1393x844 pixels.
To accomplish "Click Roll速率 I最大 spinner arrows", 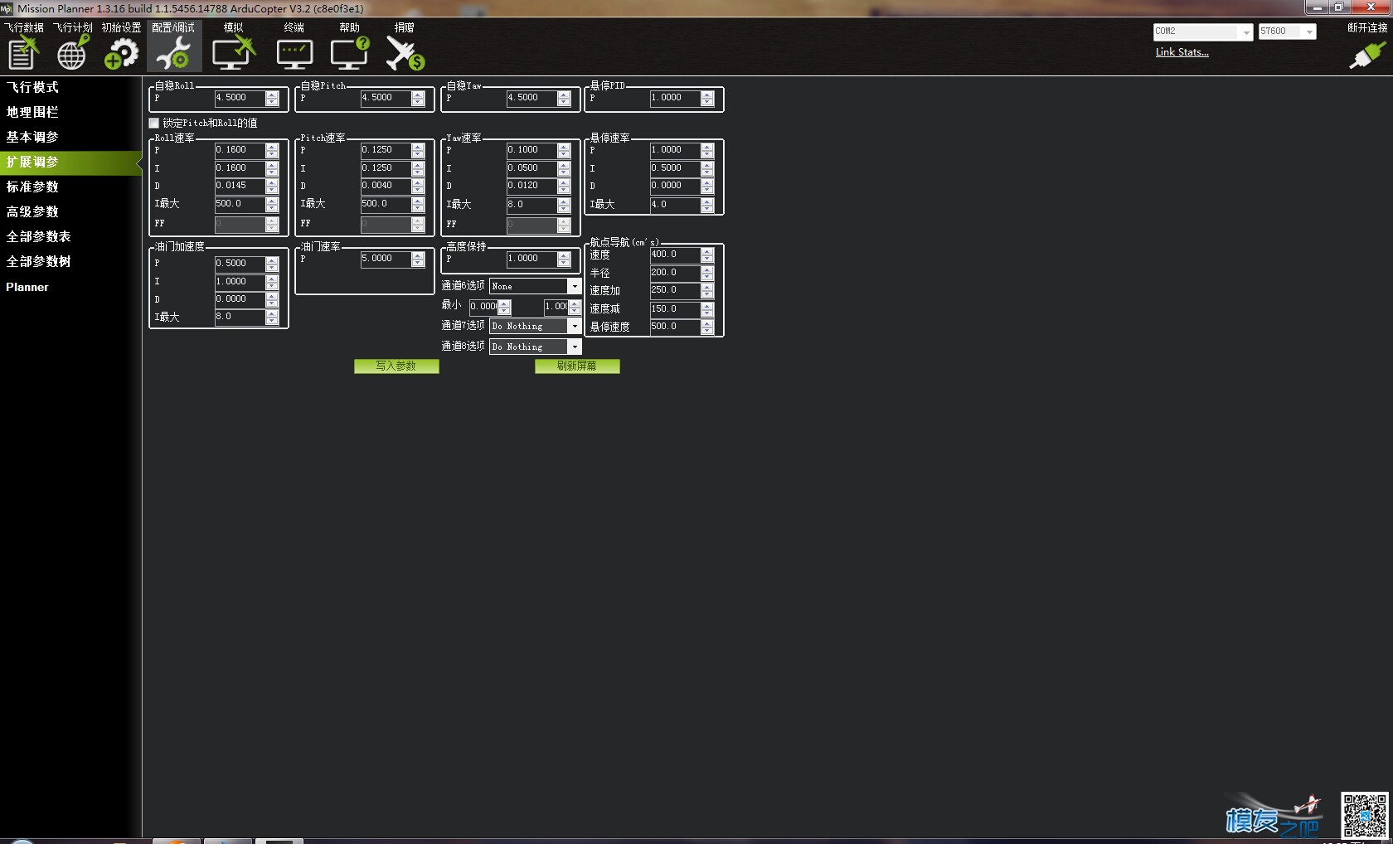I will point(272,204).
